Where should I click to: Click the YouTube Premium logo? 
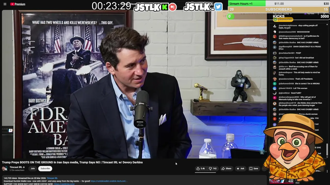click(x=18, y=4)
